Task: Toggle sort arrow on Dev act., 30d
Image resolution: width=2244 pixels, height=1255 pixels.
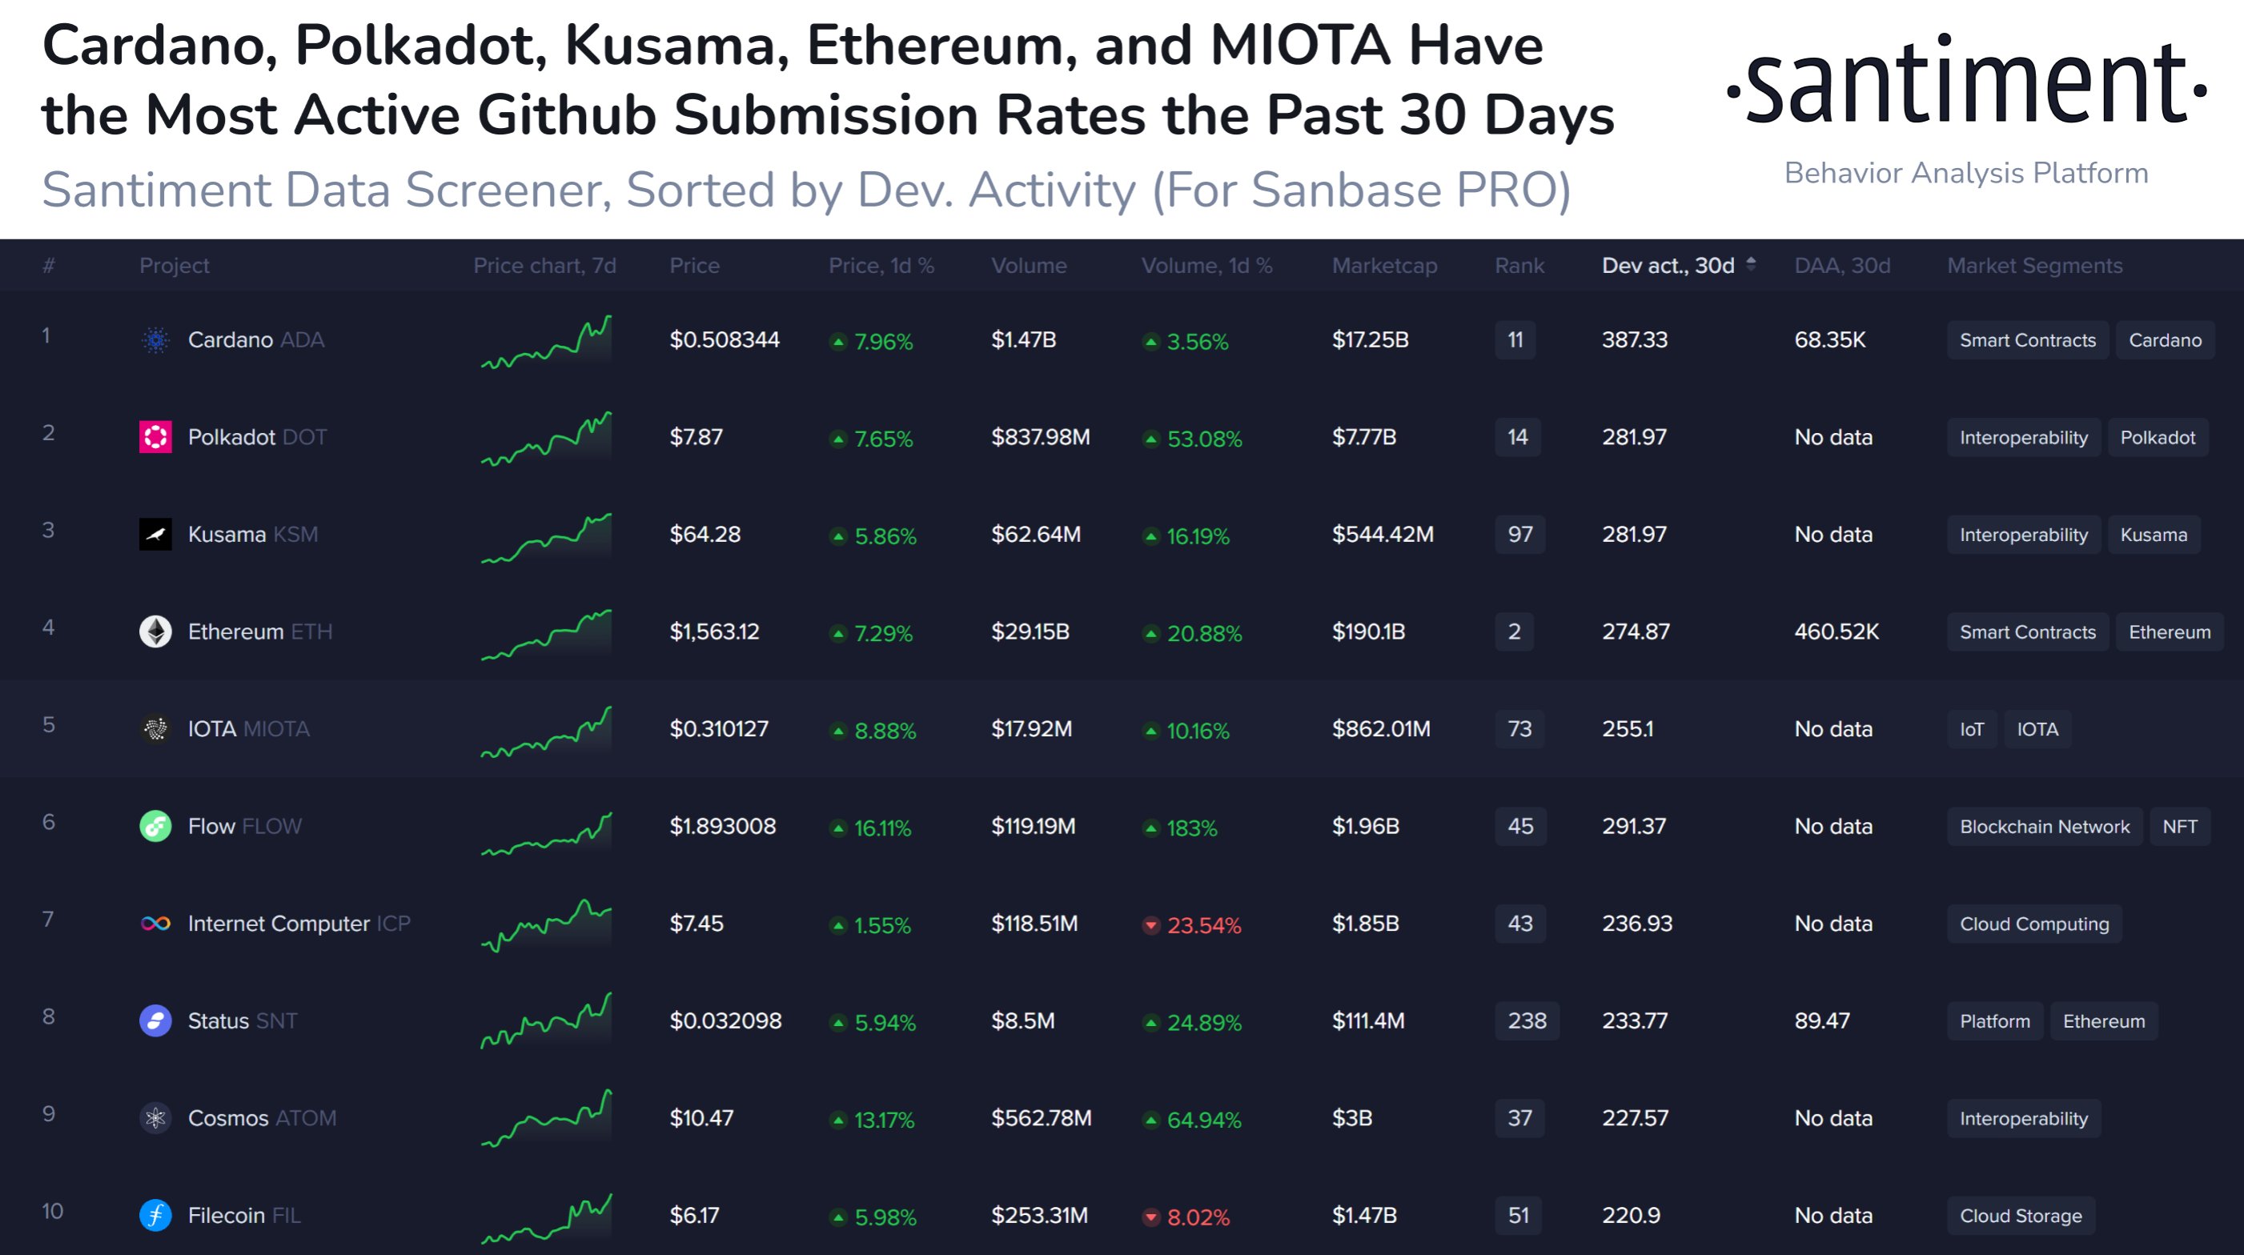Action: 1751,265
